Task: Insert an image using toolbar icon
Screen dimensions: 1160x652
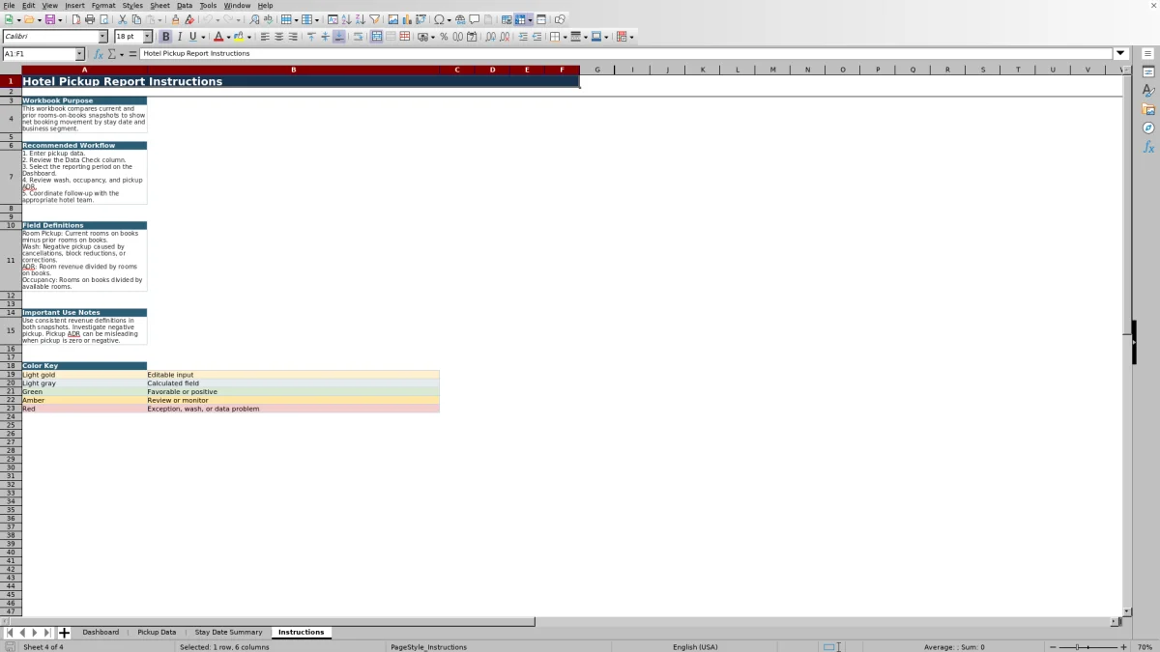Action: (392, 19)
